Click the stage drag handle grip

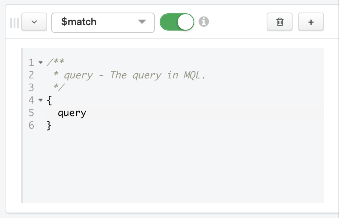15,23
